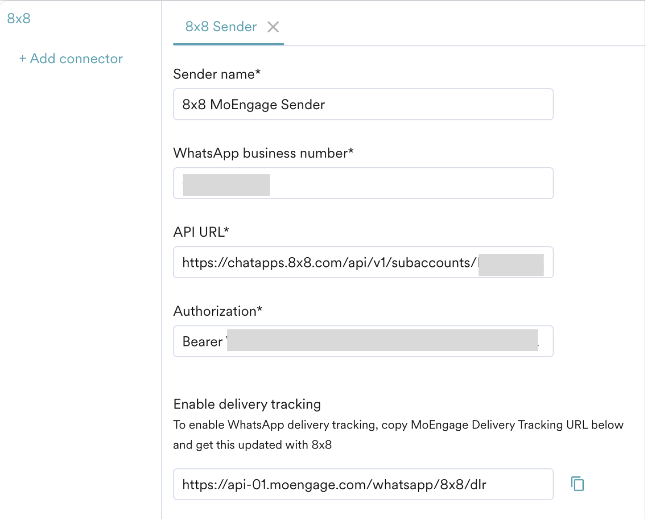The image size is (645, 519).
Task: Copy the MoEngage delivery tracking URL
Action: [x=578, y=484]
